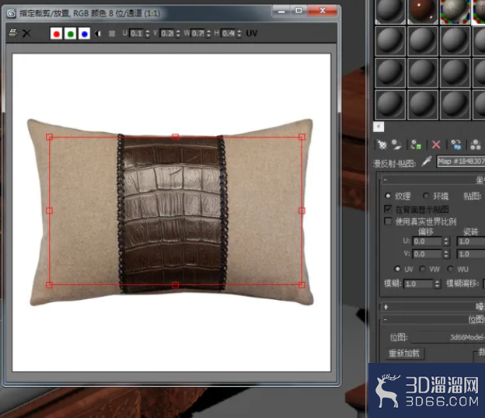
Task: Click the V crop value field
Action: click(167, 33)
